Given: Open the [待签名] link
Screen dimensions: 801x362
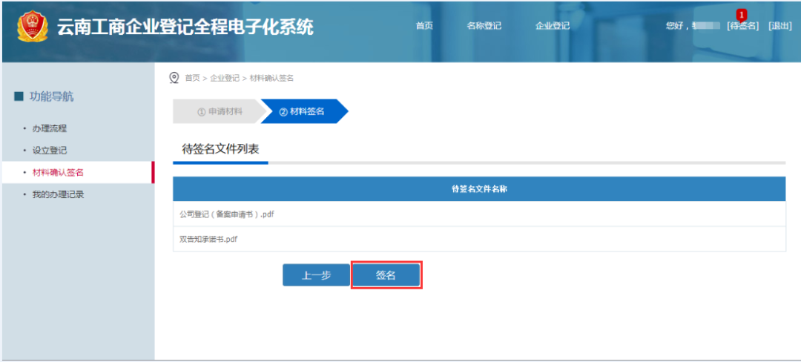Looking at the screenshot, I should pyautogui.click(x=742, y=26).
